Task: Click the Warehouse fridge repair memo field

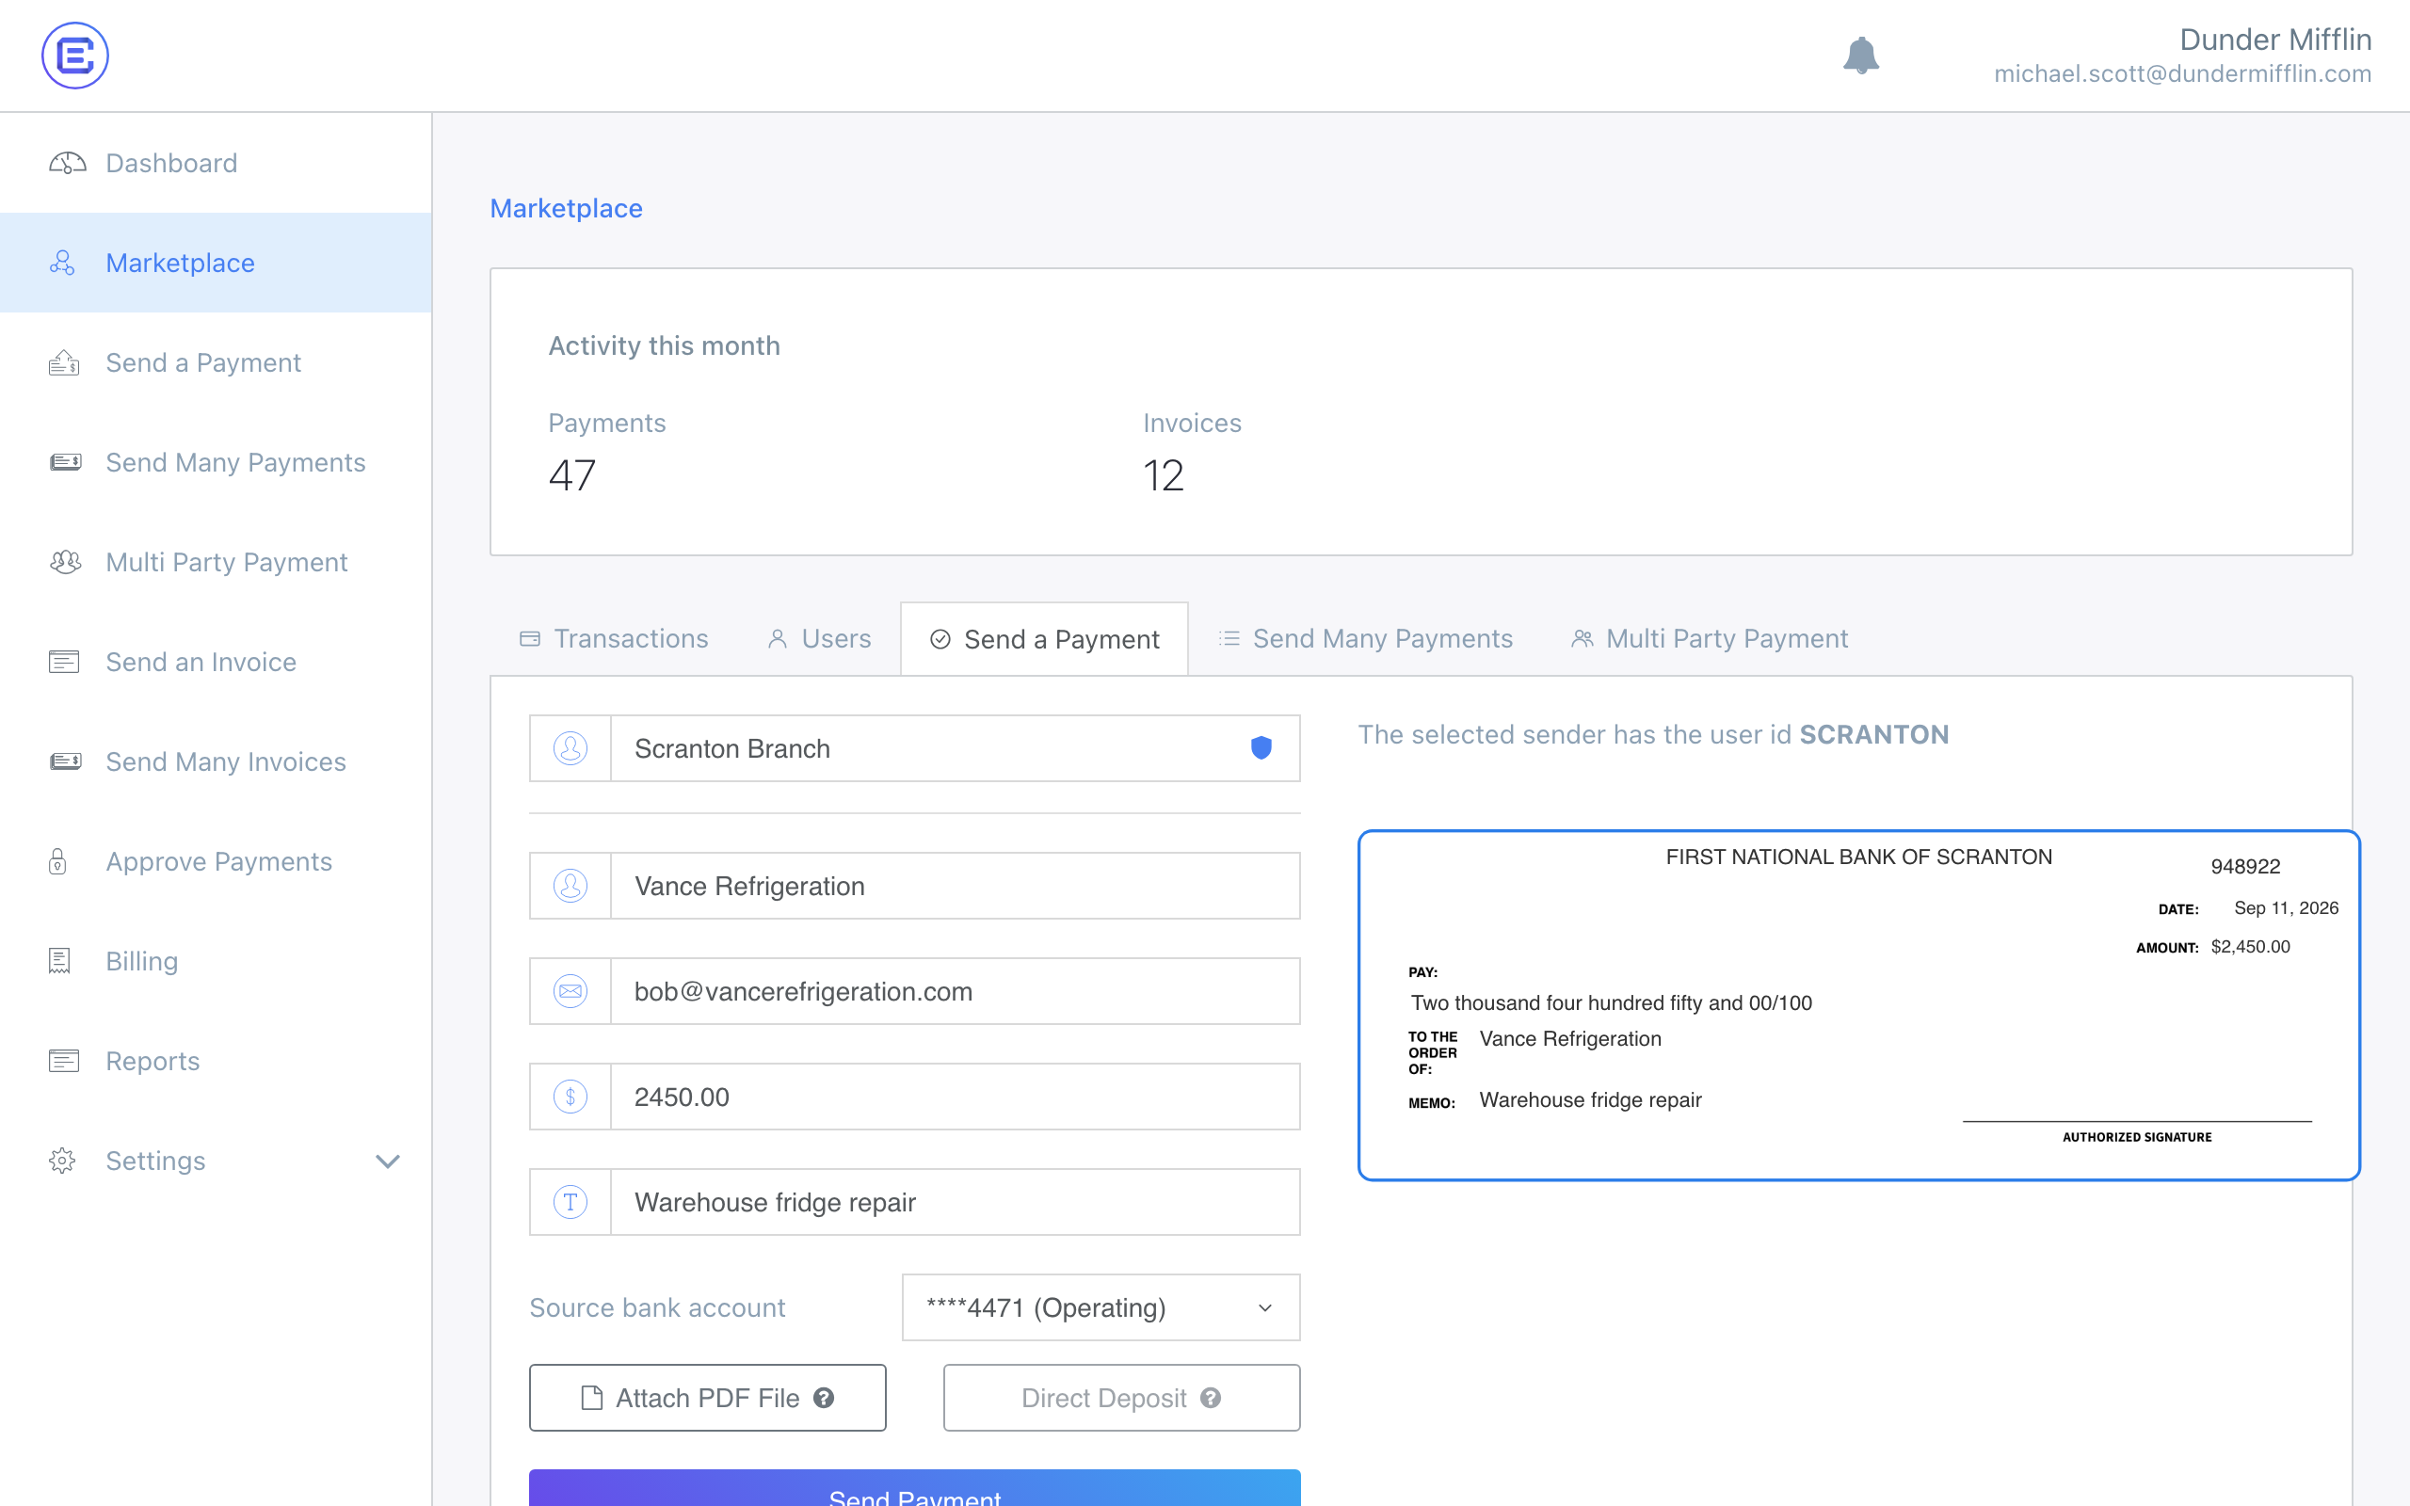Action: (x=914, y=1202)
